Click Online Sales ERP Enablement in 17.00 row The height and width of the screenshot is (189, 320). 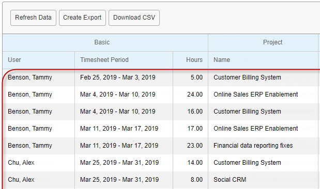(256, 129)
